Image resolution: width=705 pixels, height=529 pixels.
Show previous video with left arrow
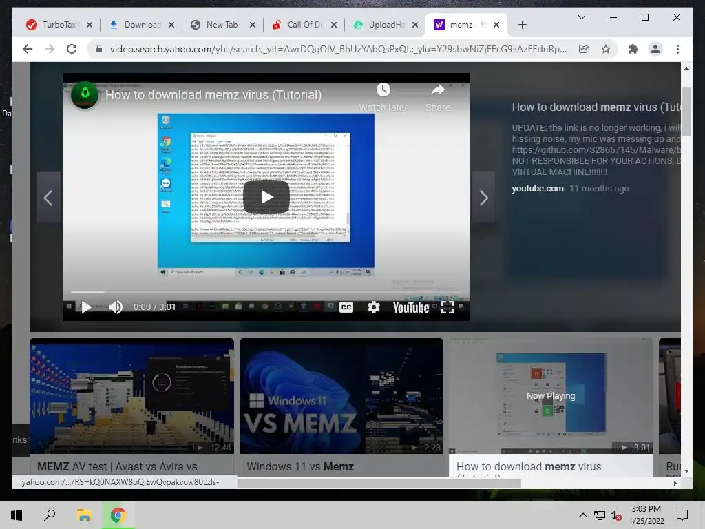pyautogui.click(x=49, y=197)
